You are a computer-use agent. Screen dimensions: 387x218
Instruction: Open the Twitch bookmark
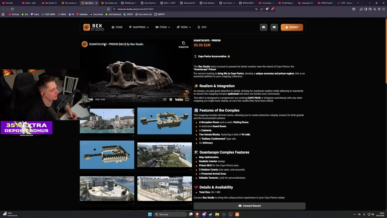[x=34, y=14]
